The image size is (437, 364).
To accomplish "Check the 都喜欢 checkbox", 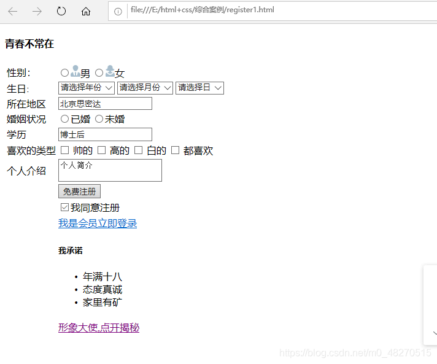I will [175, 150].
